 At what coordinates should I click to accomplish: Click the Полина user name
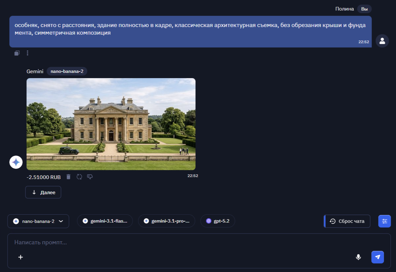click(x=345, y=9)
